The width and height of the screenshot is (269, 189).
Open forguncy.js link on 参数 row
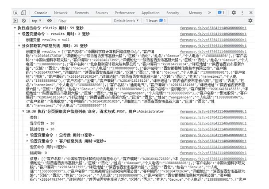coord(213,117)
